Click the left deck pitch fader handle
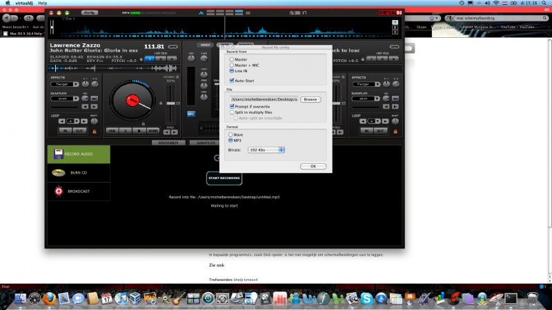Screen dimensions: 552x310 pyautogui.click(x=170, y=103)
